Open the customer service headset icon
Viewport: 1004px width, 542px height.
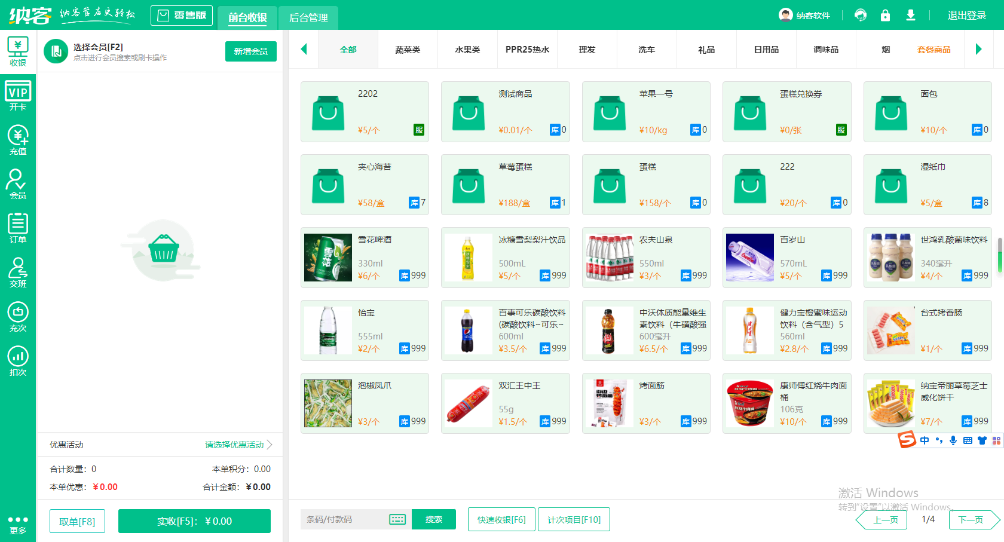(861, 14)
